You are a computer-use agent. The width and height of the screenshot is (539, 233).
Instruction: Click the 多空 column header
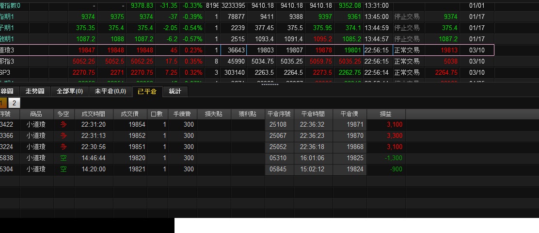coord(63,114)
